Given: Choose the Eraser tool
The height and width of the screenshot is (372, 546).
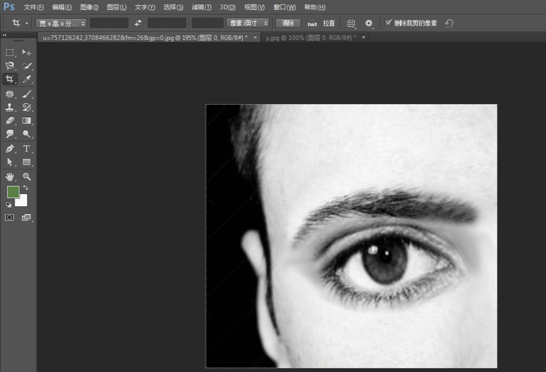Looking at the screenshot, I should coord(10,120).
